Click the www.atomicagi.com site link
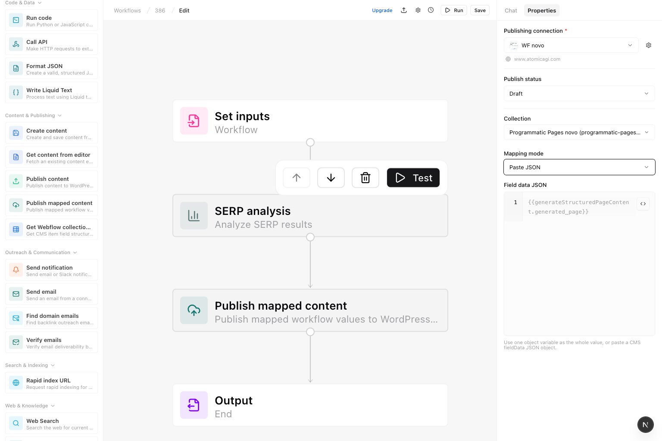662x441 pixels. [537, 59]
